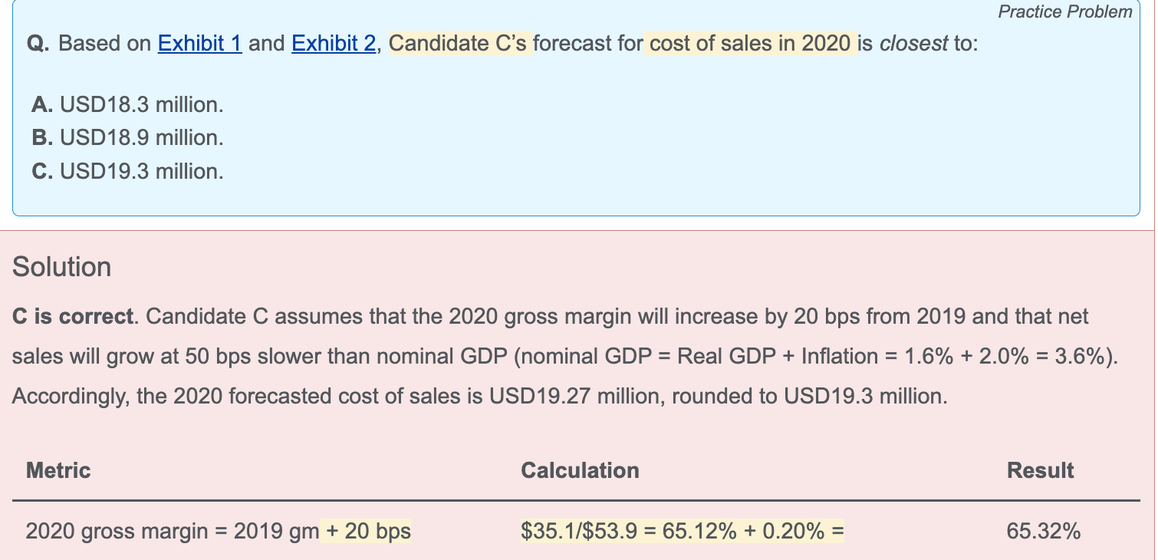Click the italic word "closest"

[x=913, y=44]
